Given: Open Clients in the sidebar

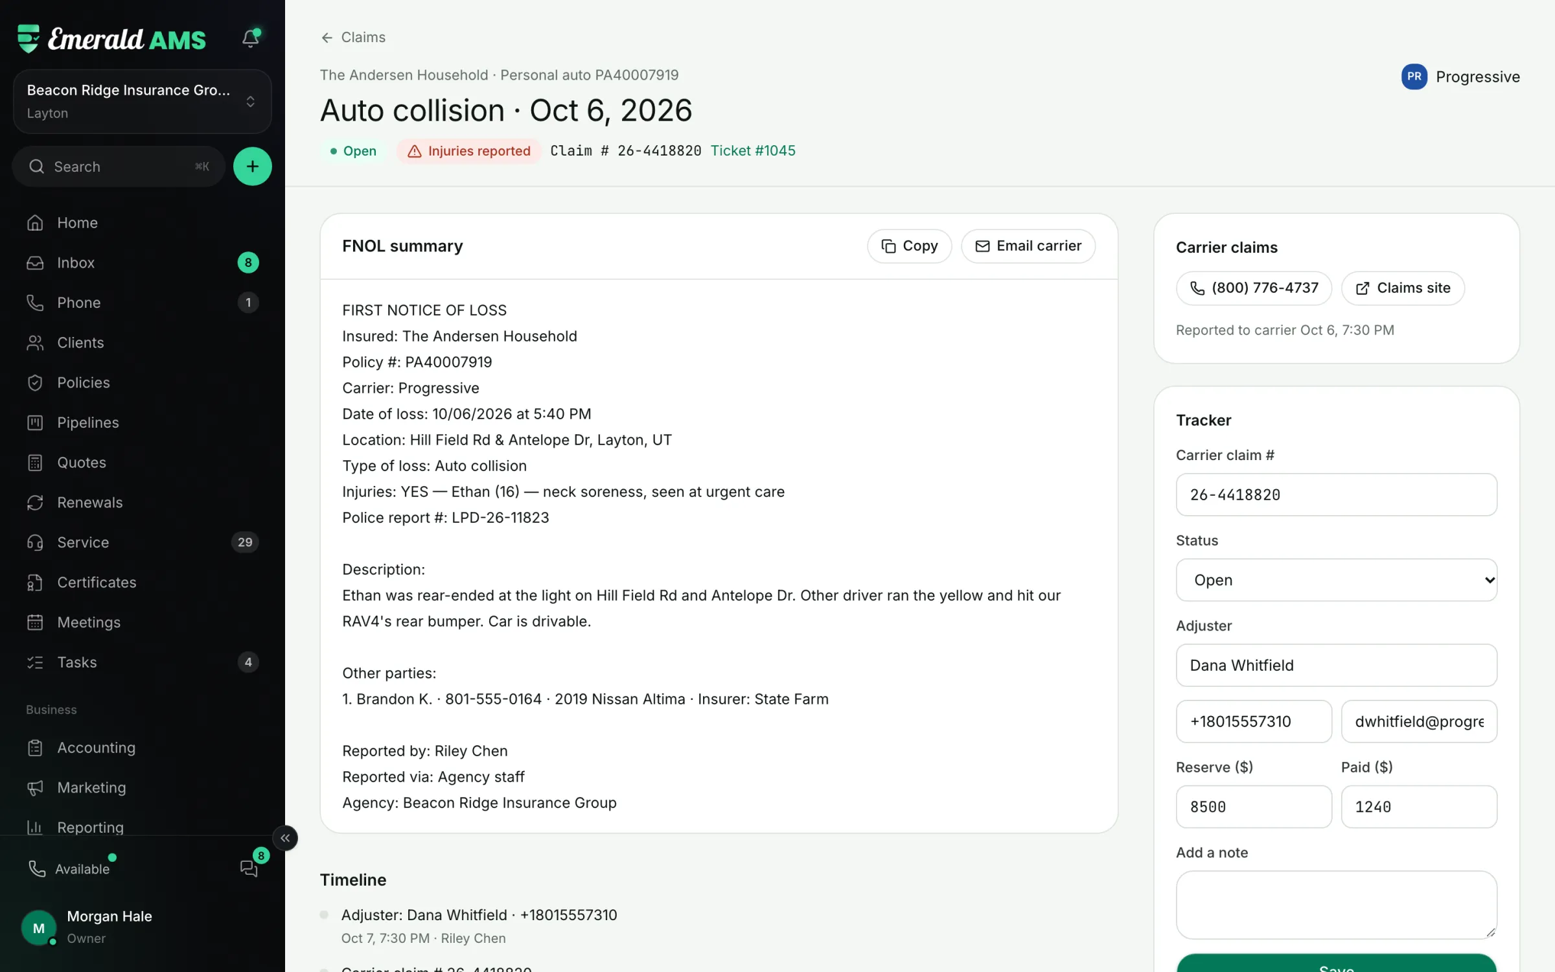Looking at the screenshot, I should click(x=143, y=342).
